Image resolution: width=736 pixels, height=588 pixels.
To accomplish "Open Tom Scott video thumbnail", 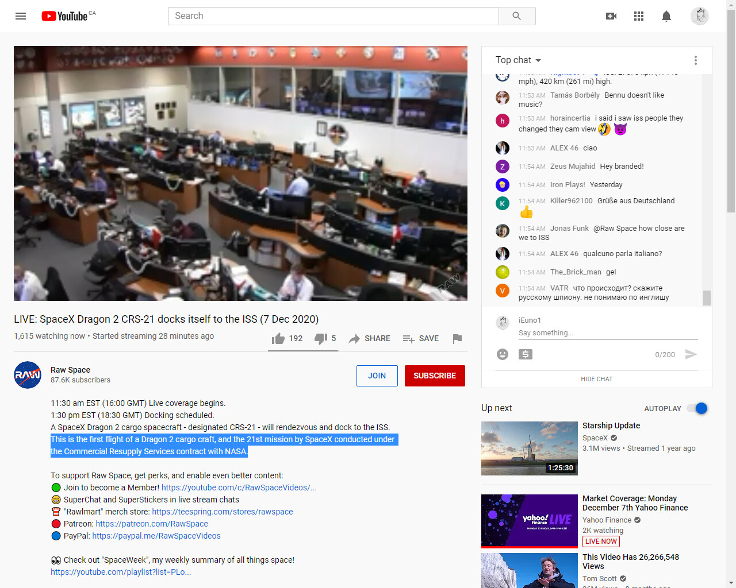I will coord(530,570).
